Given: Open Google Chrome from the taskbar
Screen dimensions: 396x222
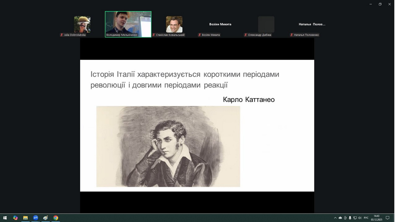Looking at the screenshot, I should coord(56,218).
